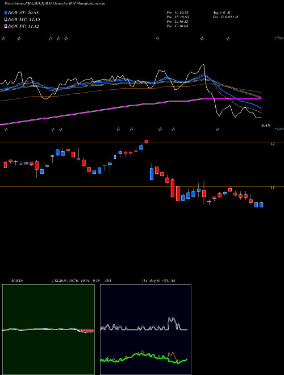Select the 'Pre L: 10.52' low value

(x=177, y=22)
